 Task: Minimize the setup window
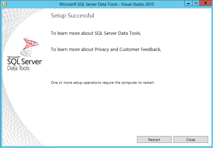[188, 3]
